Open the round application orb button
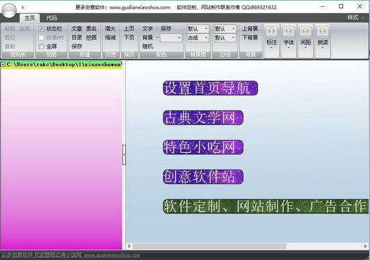The height and width of the screenshot is (260, 370). [9, 10]
